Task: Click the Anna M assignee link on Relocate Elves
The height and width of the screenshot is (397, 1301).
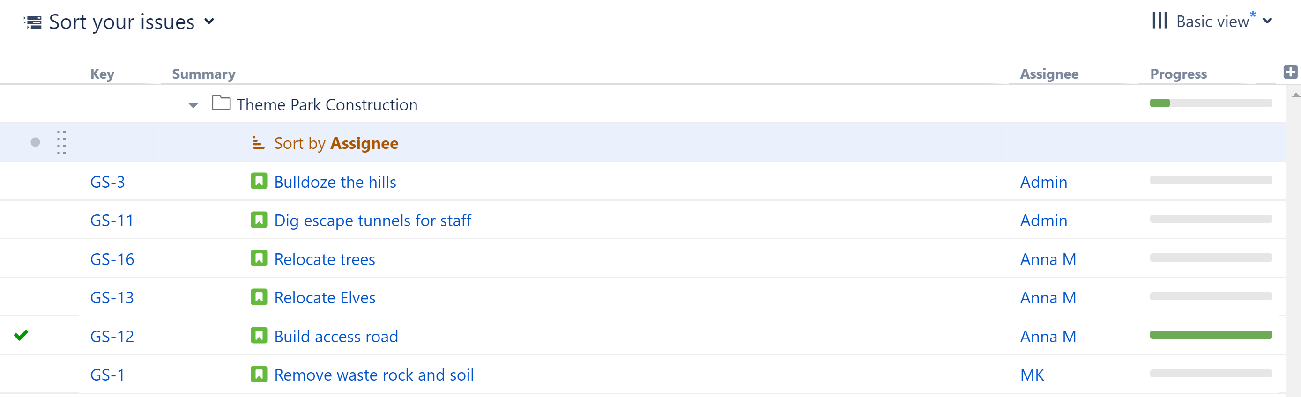Action: pyautogui.click(x=1048, y=297)
